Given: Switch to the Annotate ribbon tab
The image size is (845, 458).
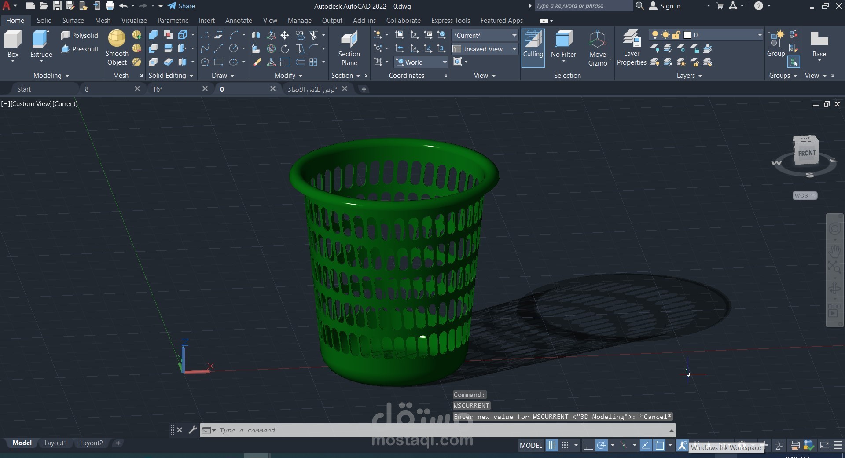Looking at the screenshot, I should pos(239,20).
